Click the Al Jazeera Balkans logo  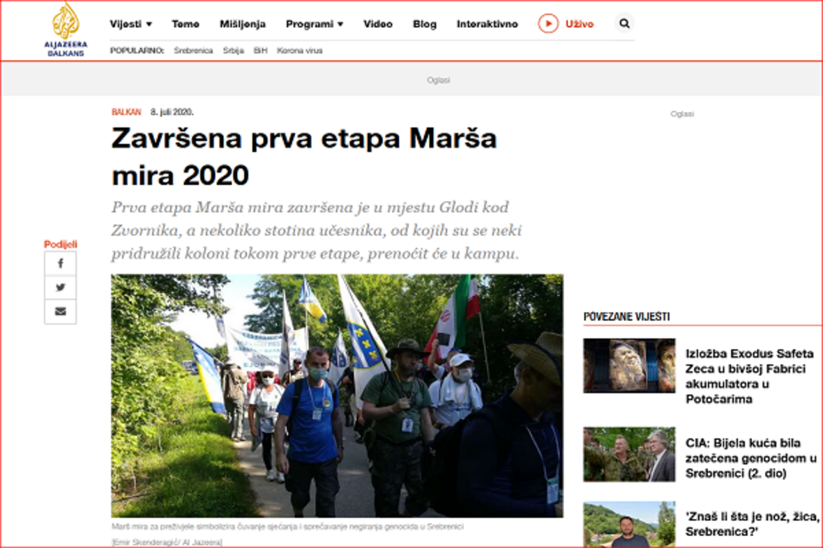[66, 29]
